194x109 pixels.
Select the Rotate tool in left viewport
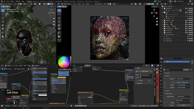coord(3,21)
